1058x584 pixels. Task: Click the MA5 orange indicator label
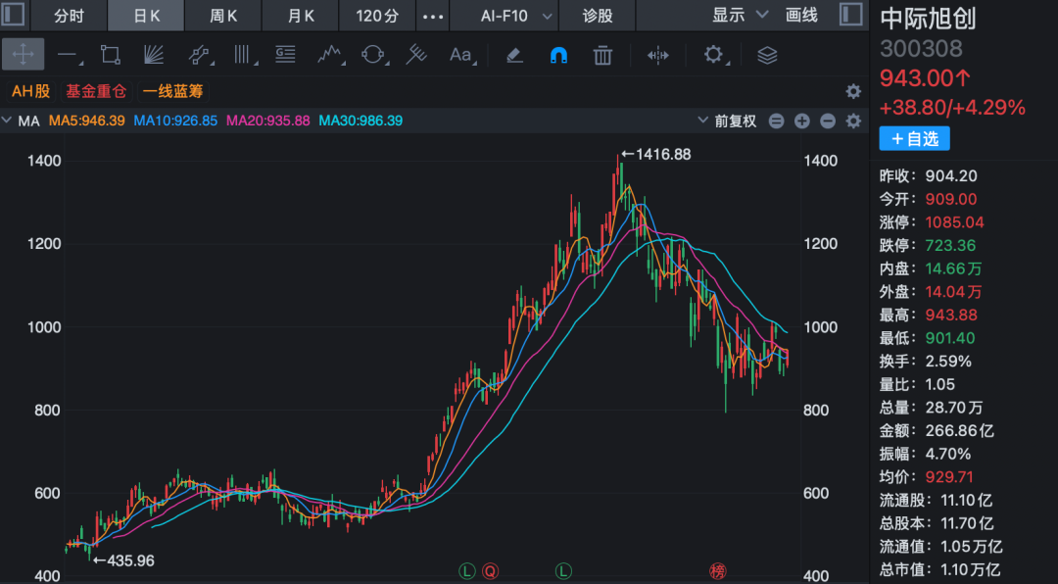[86, 121]
